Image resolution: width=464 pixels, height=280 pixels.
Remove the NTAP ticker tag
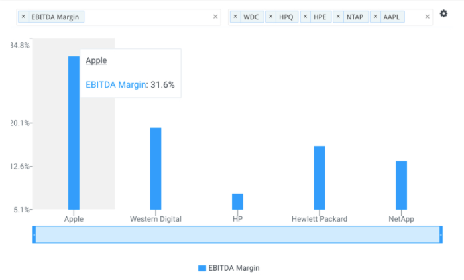338,17
